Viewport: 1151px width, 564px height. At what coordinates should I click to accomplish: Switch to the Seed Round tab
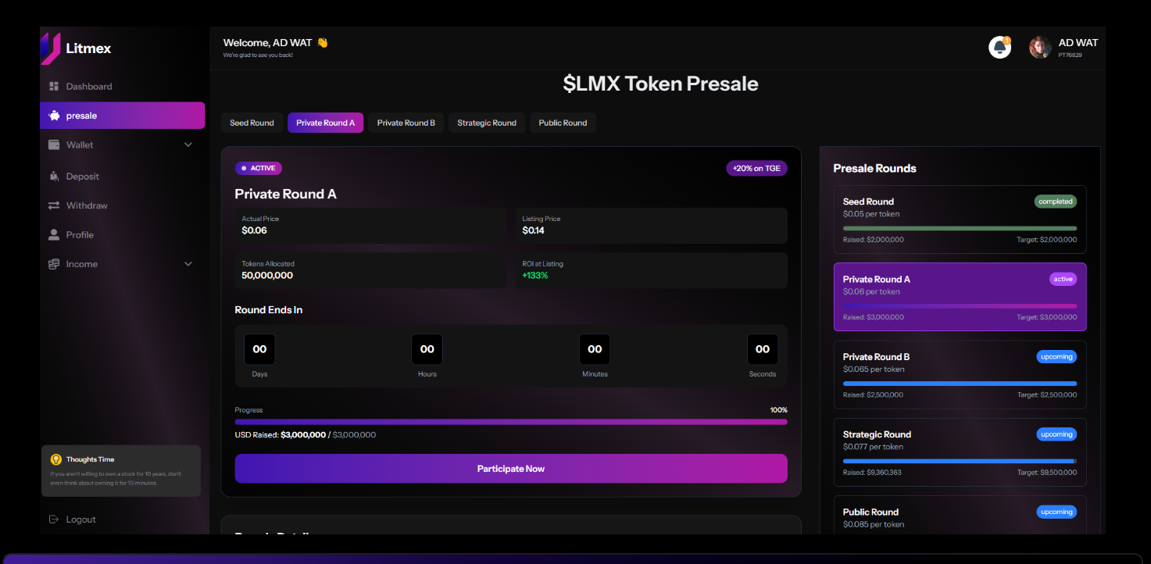point(252,123)
